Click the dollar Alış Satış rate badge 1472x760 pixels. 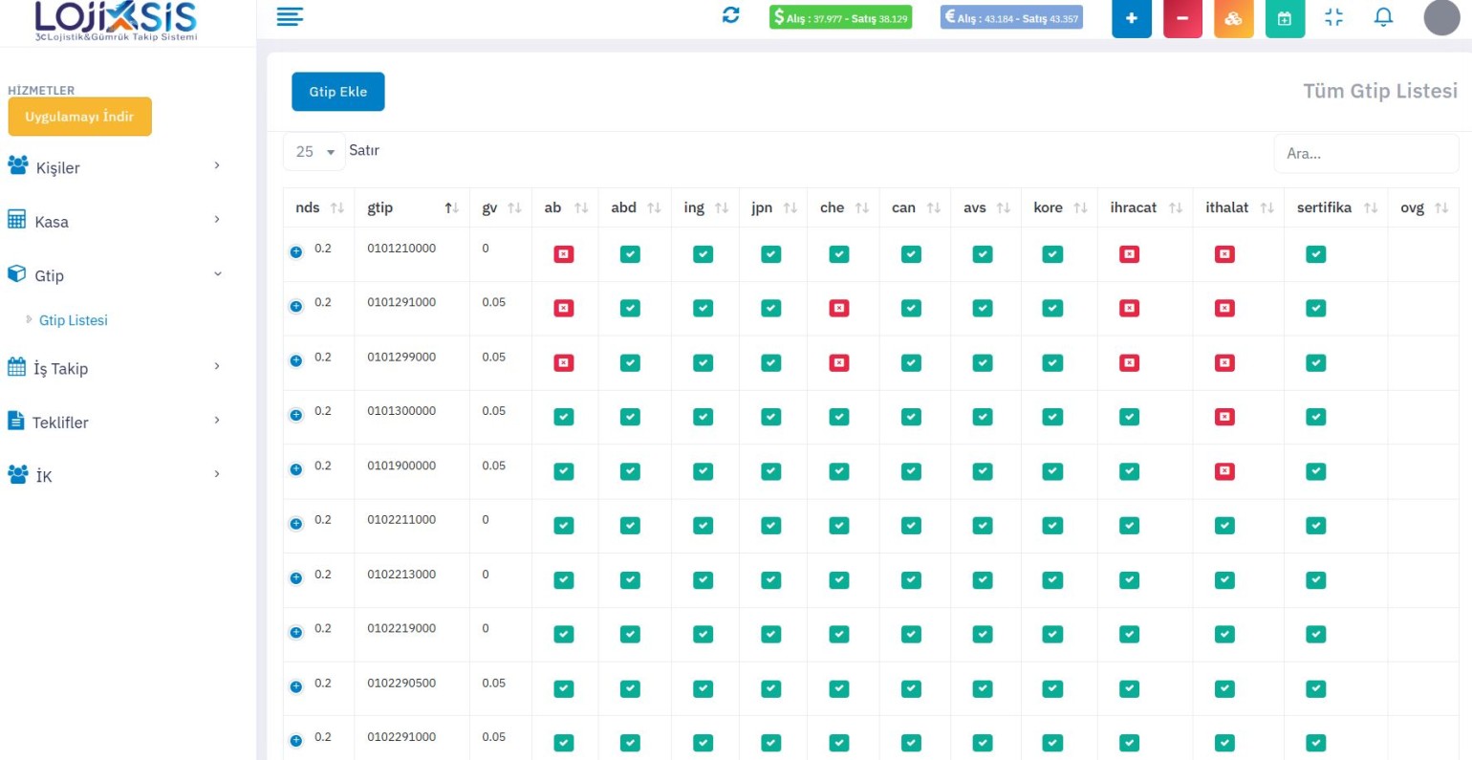pos(841,17)
